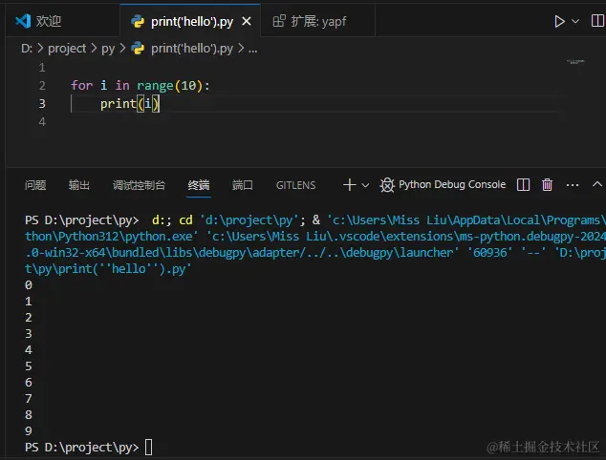Open the 端口 ports panel tab

point(243,185)
